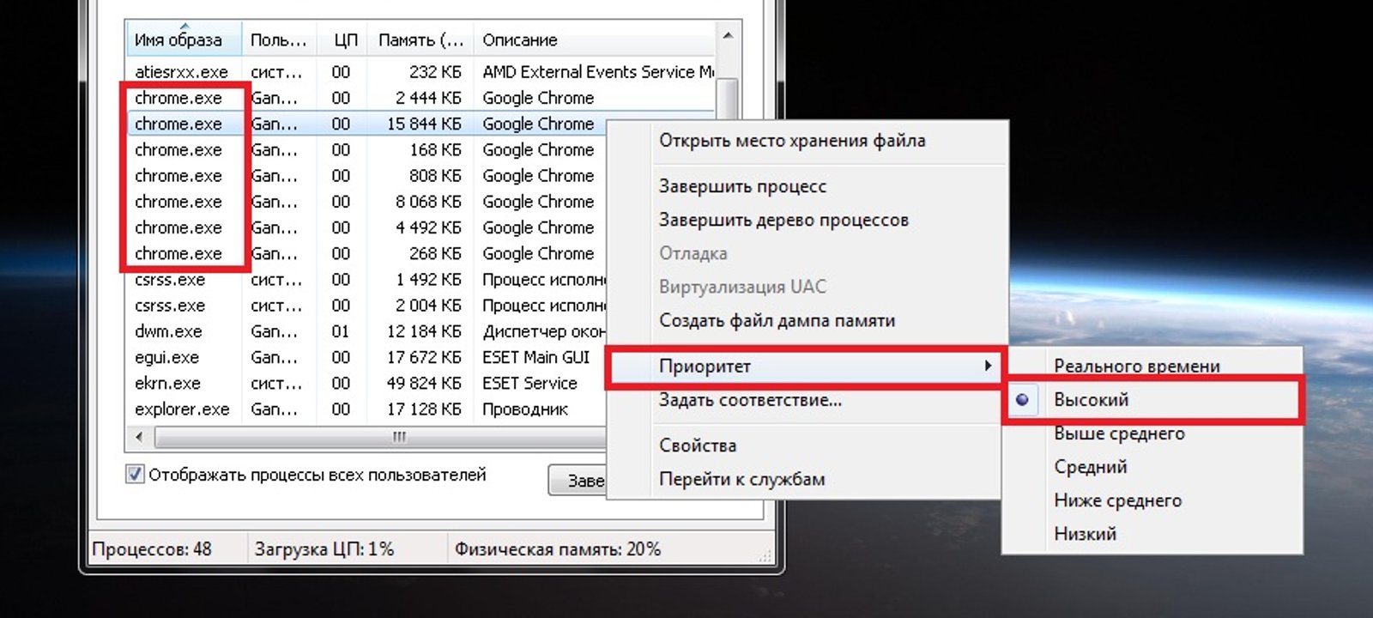Sort by the Память column header
Viewport: 1373px width, 618px height.
pos(420,39)
